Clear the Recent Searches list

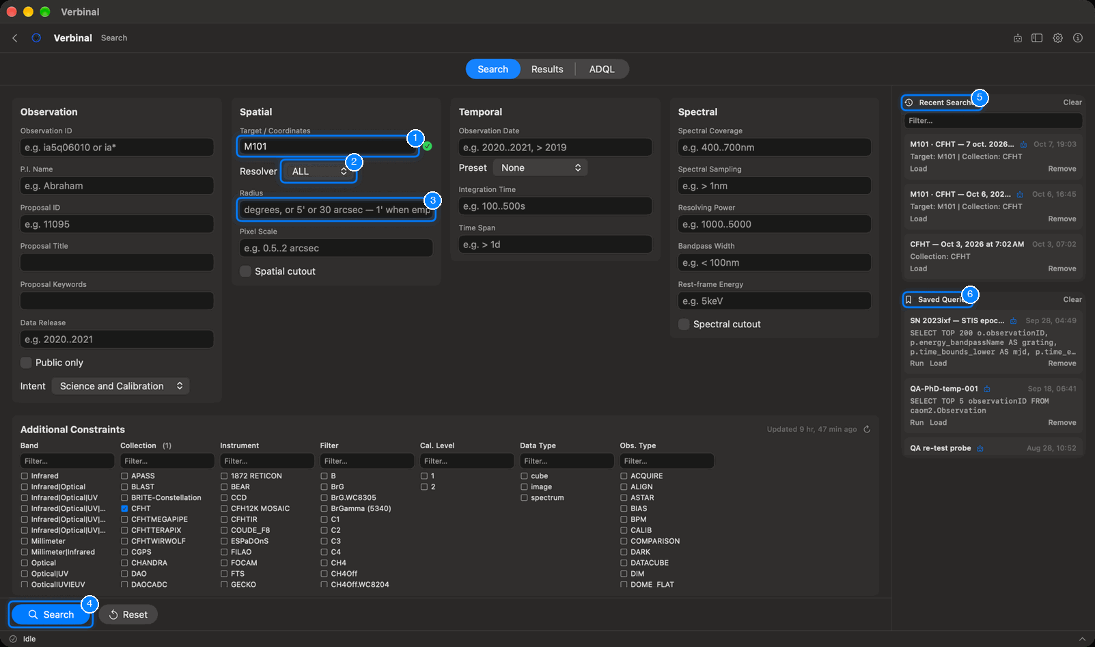coord(1072,102)
